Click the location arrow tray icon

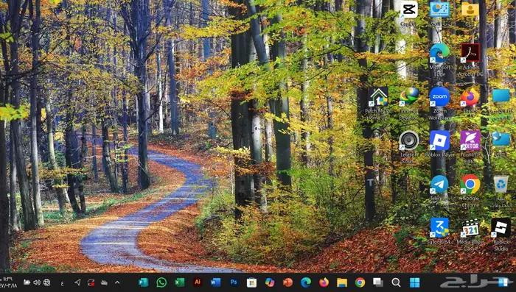tap(77, 282)
